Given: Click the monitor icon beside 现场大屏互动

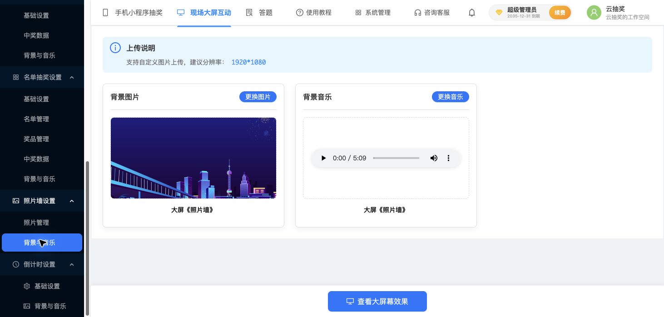Looking at the screenshot, I should [181, 13].
